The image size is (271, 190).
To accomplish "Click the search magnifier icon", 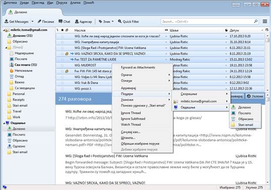I will pyautogui.click(x=256, y=22).
